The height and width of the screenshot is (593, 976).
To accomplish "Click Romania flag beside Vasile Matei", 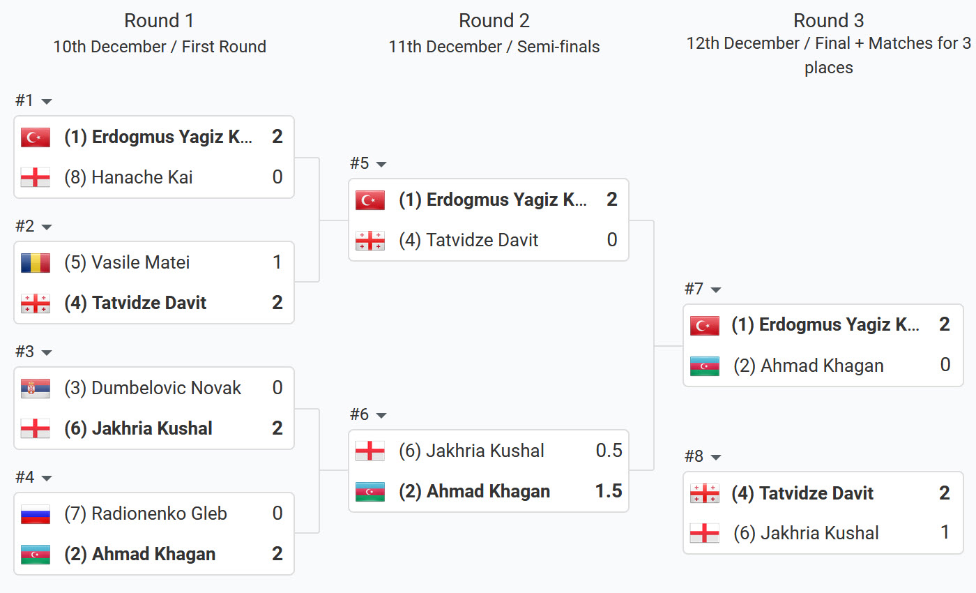I will (x=36, y=263).
